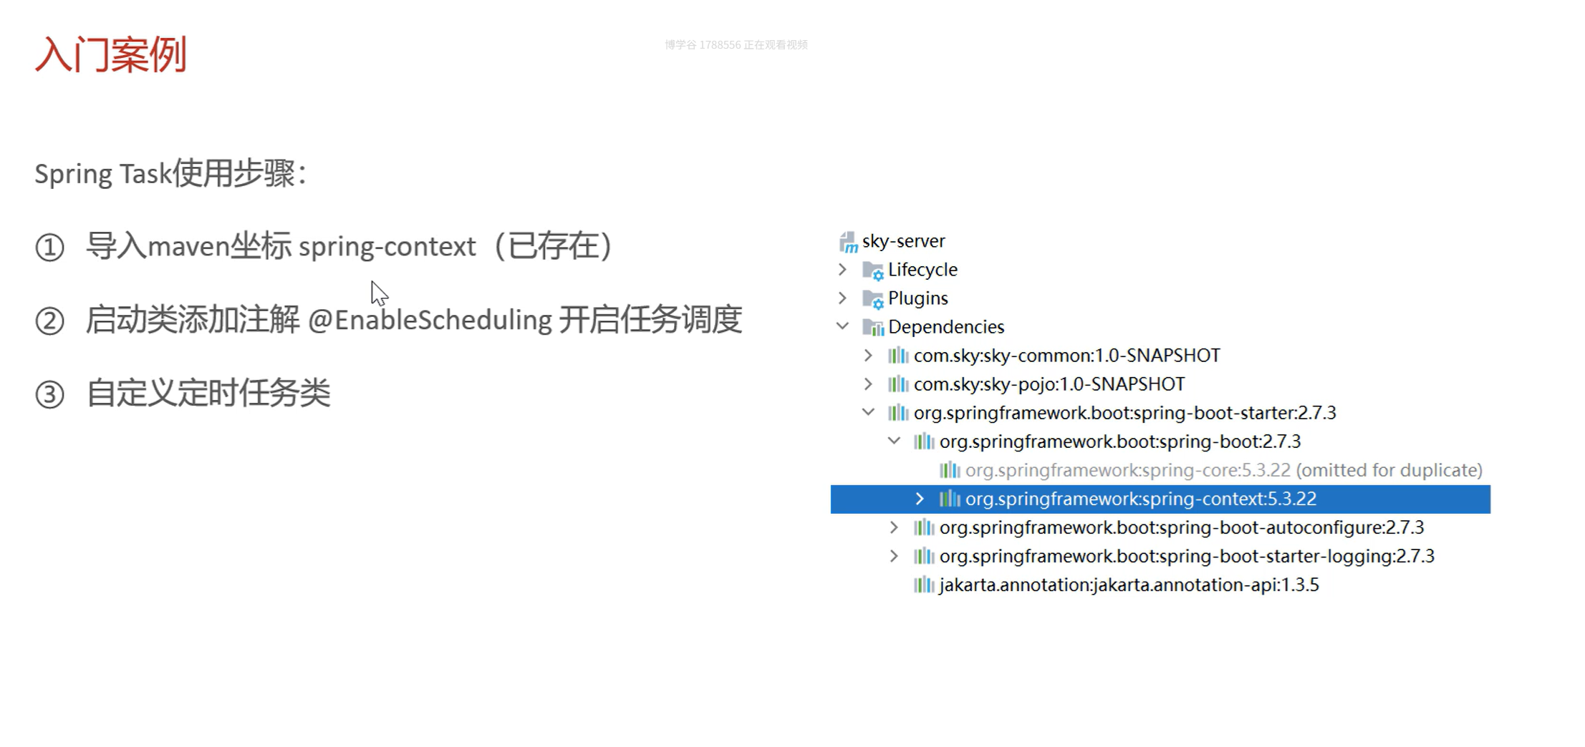The image size is (1585, 747).
Task: Expand the com.sky:sky-pojo dependency
Action: click(869, 384)
